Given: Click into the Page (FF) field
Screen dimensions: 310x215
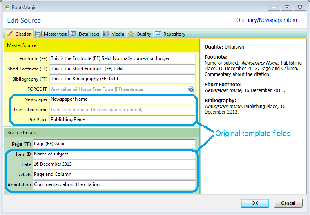Looking at the screenshot, I should (114, 144).
